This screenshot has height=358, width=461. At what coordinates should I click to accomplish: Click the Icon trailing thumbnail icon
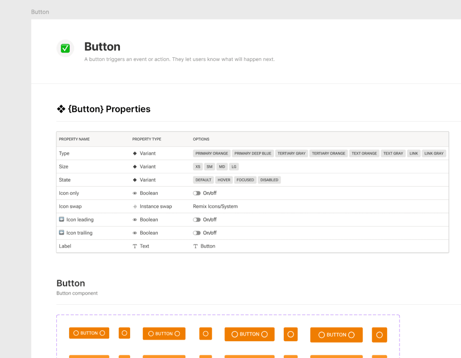61,233
